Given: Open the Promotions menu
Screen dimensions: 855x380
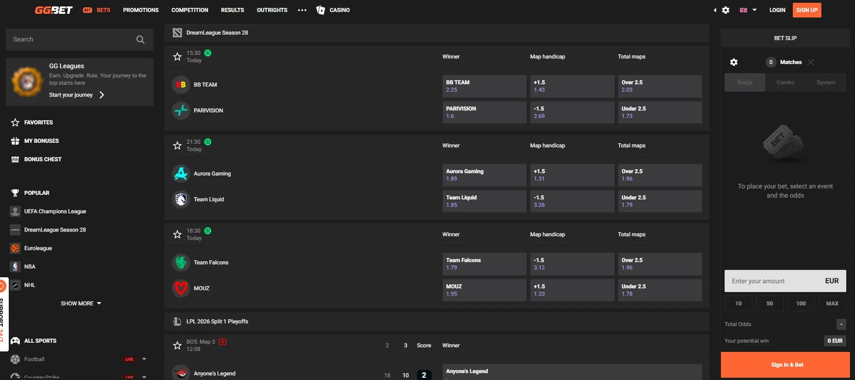Looking at the screenshot, I should point(141,10).
